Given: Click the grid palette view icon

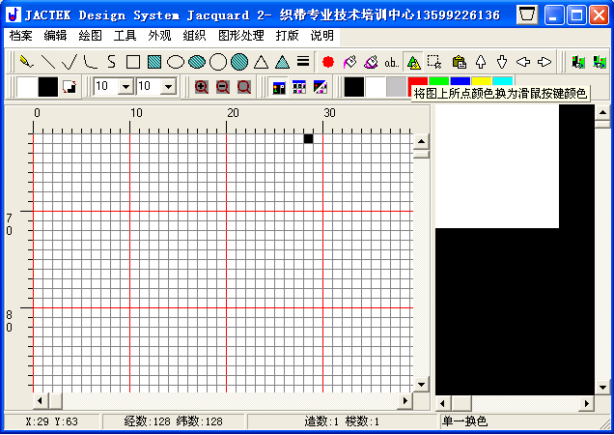Looking at the screenshot, I should click(299, 87).
